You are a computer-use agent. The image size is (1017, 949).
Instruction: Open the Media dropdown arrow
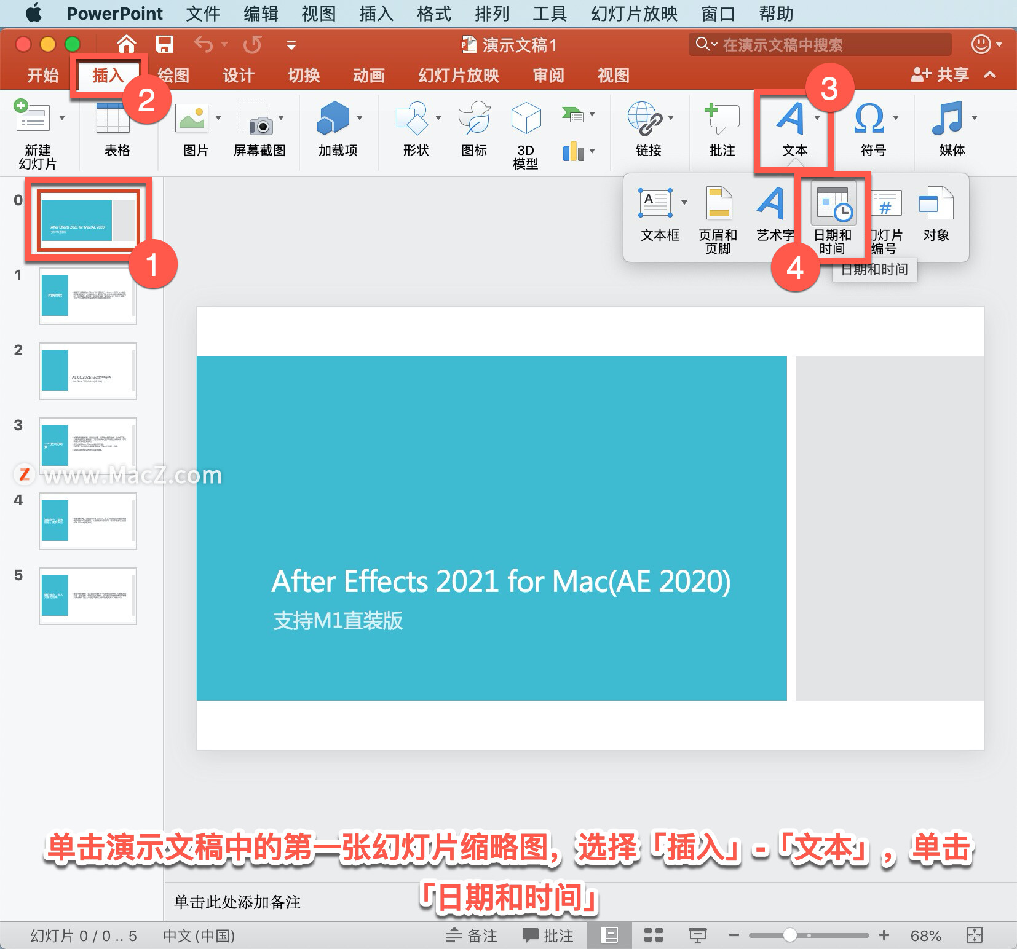pos(975,117)
